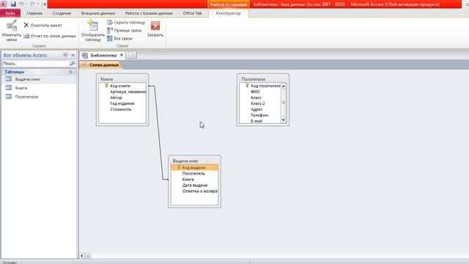Redo with the quick access arrow

point(32,4)
